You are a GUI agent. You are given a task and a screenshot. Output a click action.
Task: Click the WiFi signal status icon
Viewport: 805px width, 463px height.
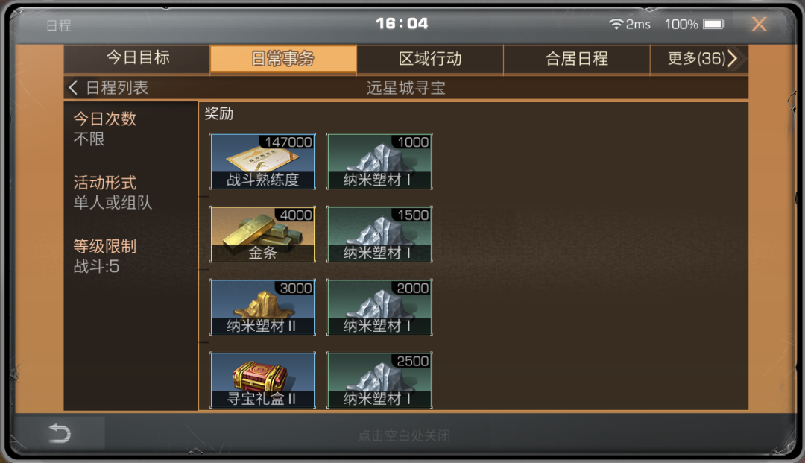coord(616,24)
